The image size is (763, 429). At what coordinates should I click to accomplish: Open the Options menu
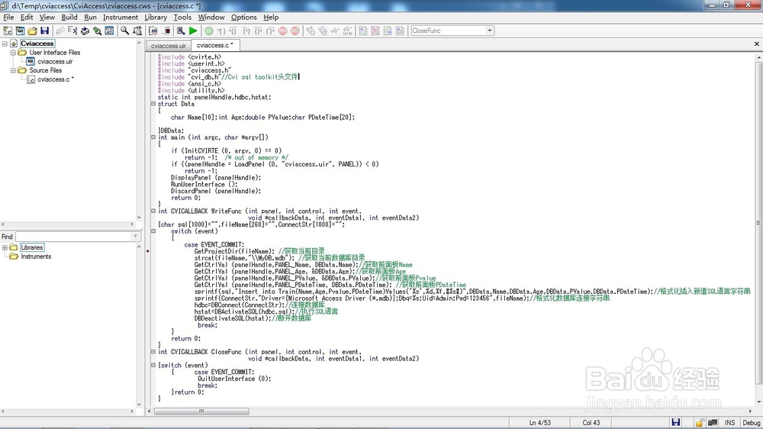[244, 17]
